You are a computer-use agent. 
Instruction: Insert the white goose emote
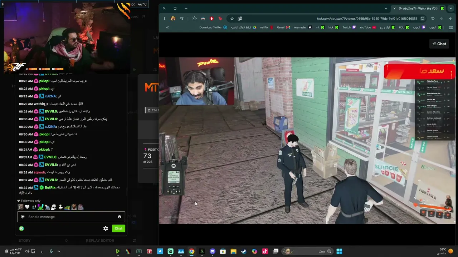(60, 207)
